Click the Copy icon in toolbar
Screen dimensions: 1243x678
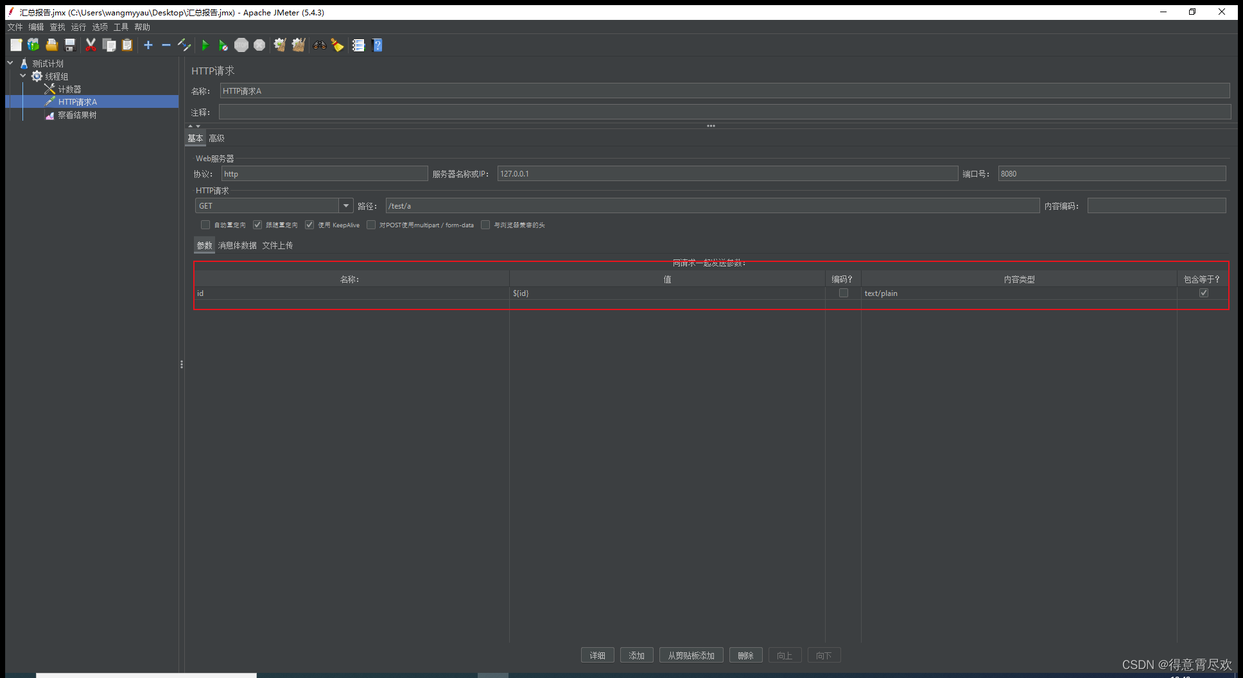click(x=109, y=45)
